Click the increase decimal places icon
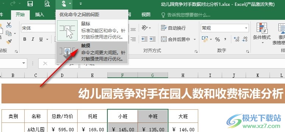285x132 pixels. tap(236, 39)
